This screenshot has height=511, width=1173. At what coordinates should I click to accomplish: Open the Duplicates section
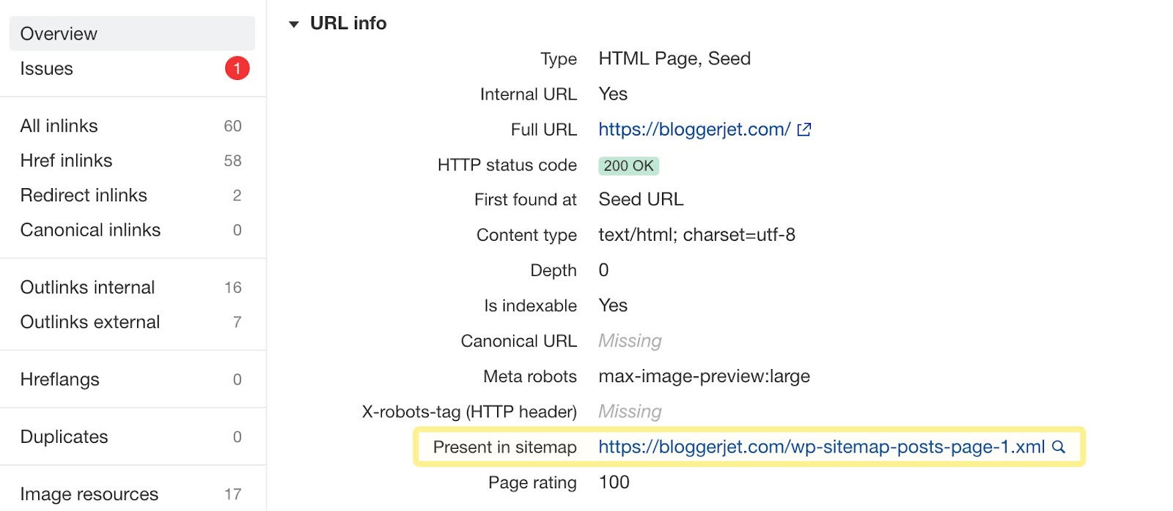click(x=63, y=436)
